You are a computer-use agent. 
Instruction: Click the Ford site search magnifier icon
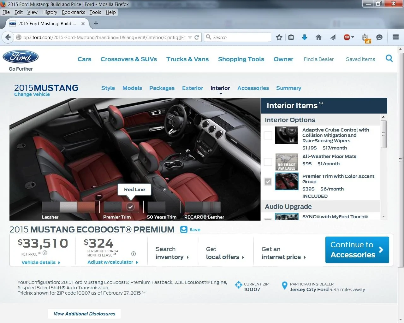(389, 58)
